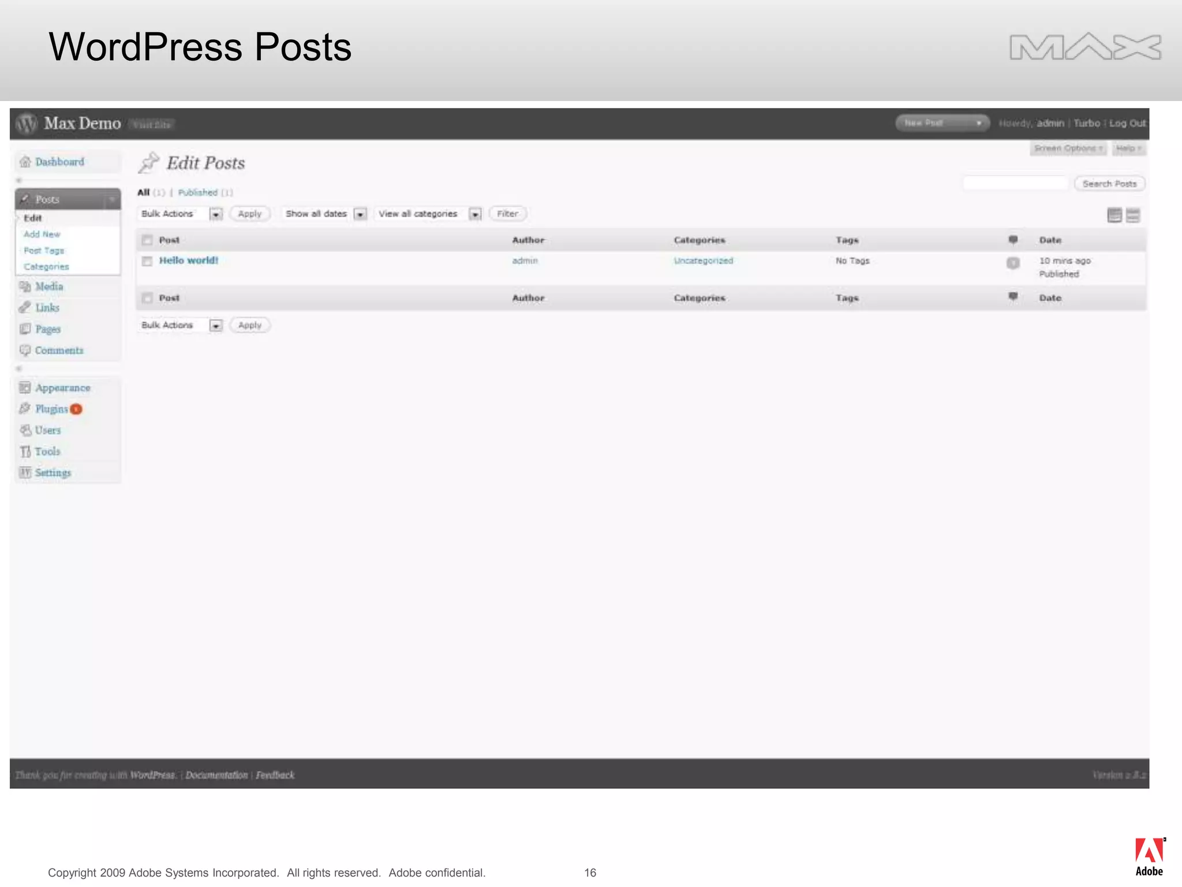Click the Turbo link
1182x887 pixels.
point(1086,123)
